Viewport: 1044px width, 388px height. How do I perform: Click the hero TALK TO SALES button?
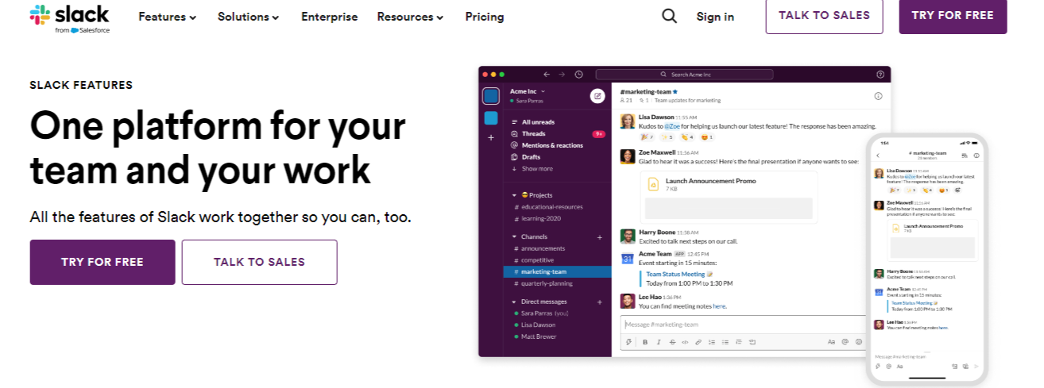(x=259, y=262)
